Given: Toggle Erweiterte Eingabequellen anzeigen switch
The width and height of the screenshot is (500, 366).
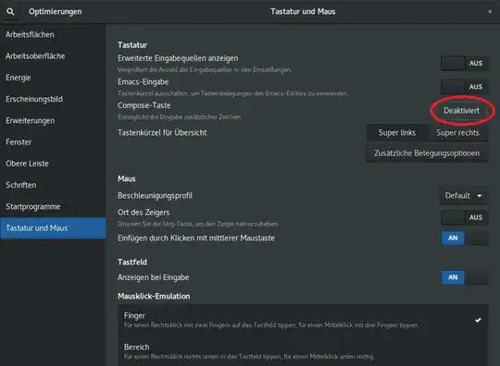Looking at the screenshot, I should pos(464,63).
